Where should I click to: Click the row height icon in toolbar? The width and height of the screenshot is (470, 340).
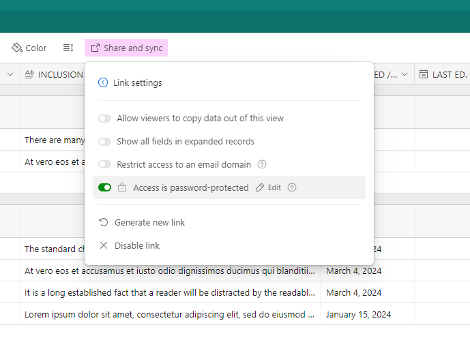pos(68,48)
